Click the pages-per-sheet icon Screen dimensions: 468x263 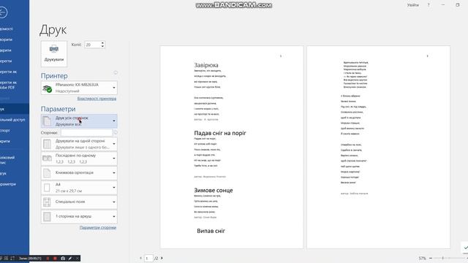[x=47, y=216]
